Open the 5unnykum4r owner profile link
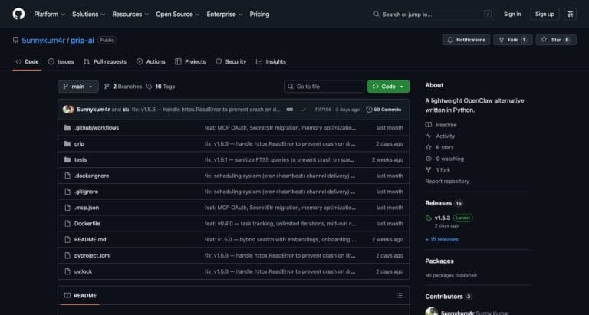 44,41
